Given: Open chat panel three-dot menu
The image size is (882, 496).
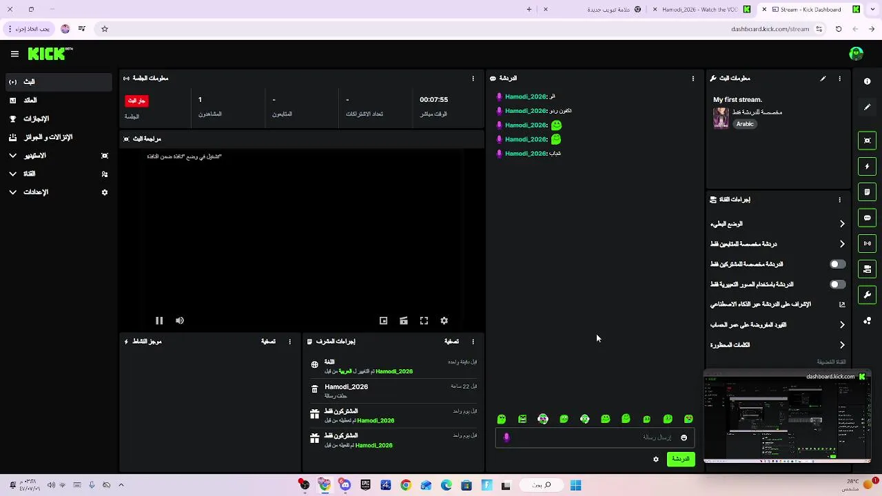Looking at the screenshot, I should pyautogui.click(x=693, y=79).
